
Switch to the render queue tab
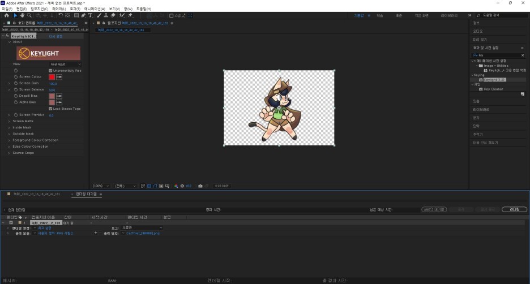[86, 194]
